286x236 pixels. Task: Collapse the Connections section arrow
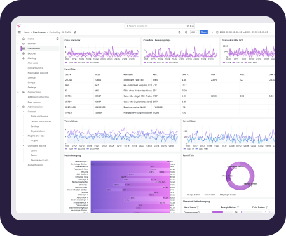[x=18, y=92]
